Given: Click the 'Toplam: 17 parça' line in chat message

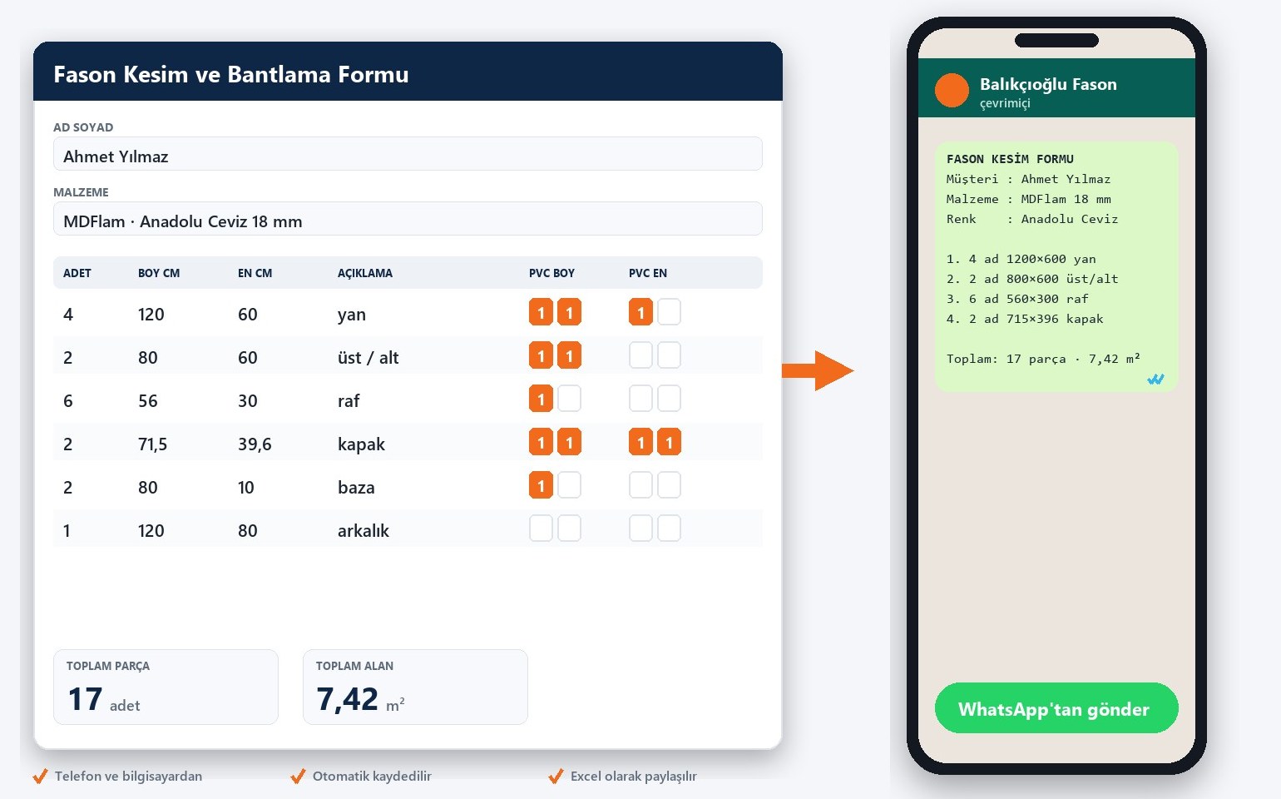Looking at the screenshot, I should pyautogui.click(x=1043, y=359).
